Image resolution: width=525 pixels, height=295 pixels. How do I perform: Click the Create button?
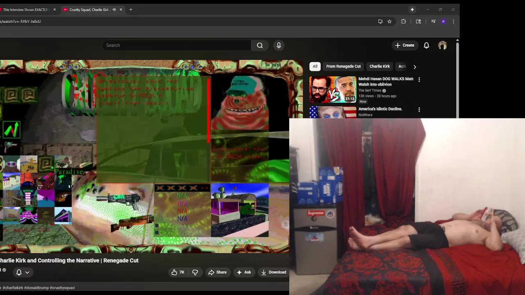click(404, 45)
